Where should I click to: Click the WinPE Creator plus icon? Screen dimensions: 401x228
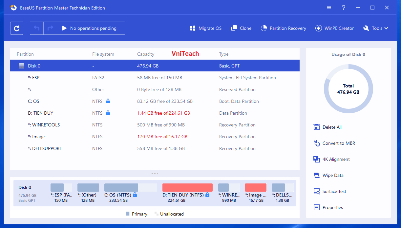point(318,28)
